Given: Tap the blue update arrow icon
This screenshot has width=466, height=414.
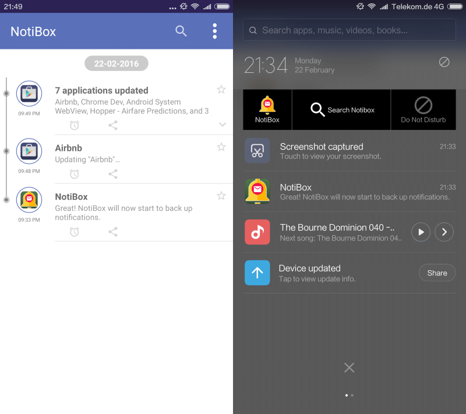Looking at the screenshot, I should [257, 273].
